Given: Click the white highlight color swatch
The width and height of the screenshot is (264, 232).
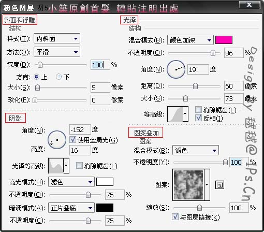Looking at the screenshot, I should pyautogui.click(x=105, y=182).
